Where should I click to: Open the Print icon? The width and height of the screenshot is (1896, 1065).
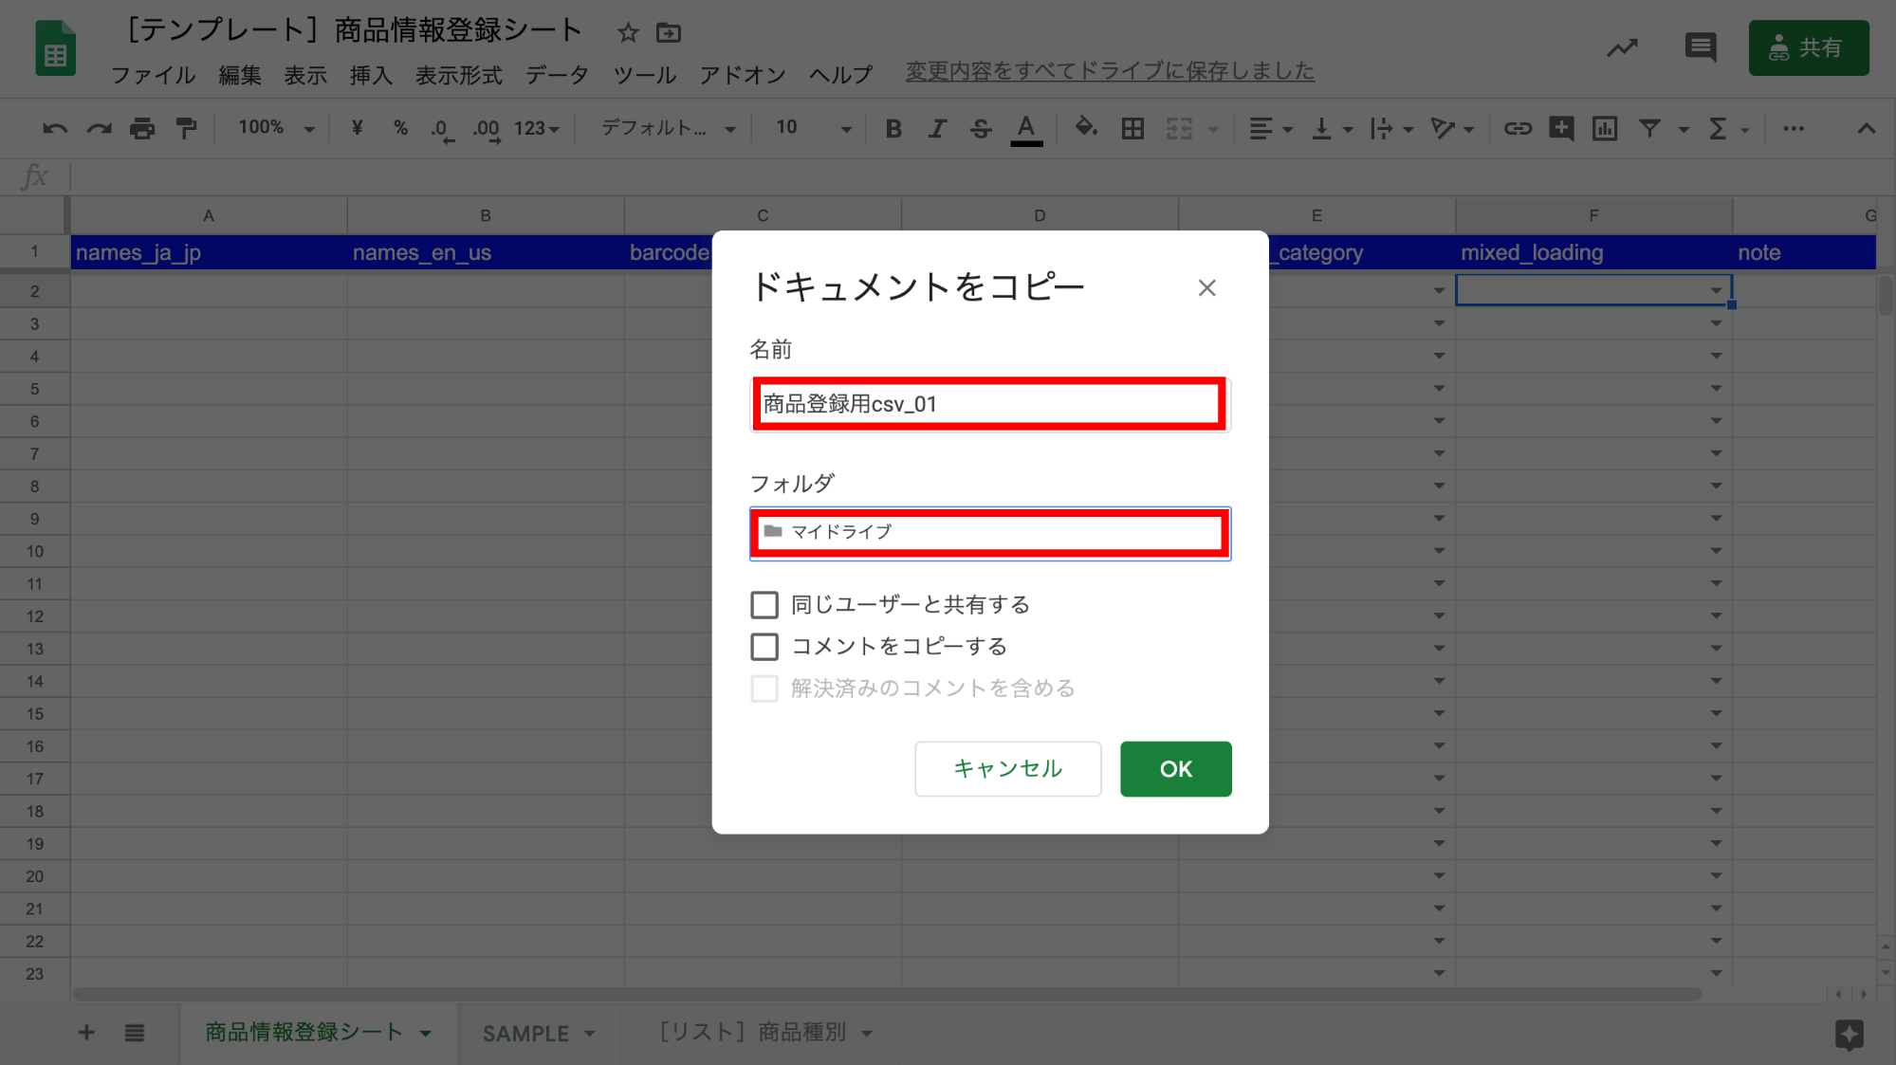tap(142, 128)
